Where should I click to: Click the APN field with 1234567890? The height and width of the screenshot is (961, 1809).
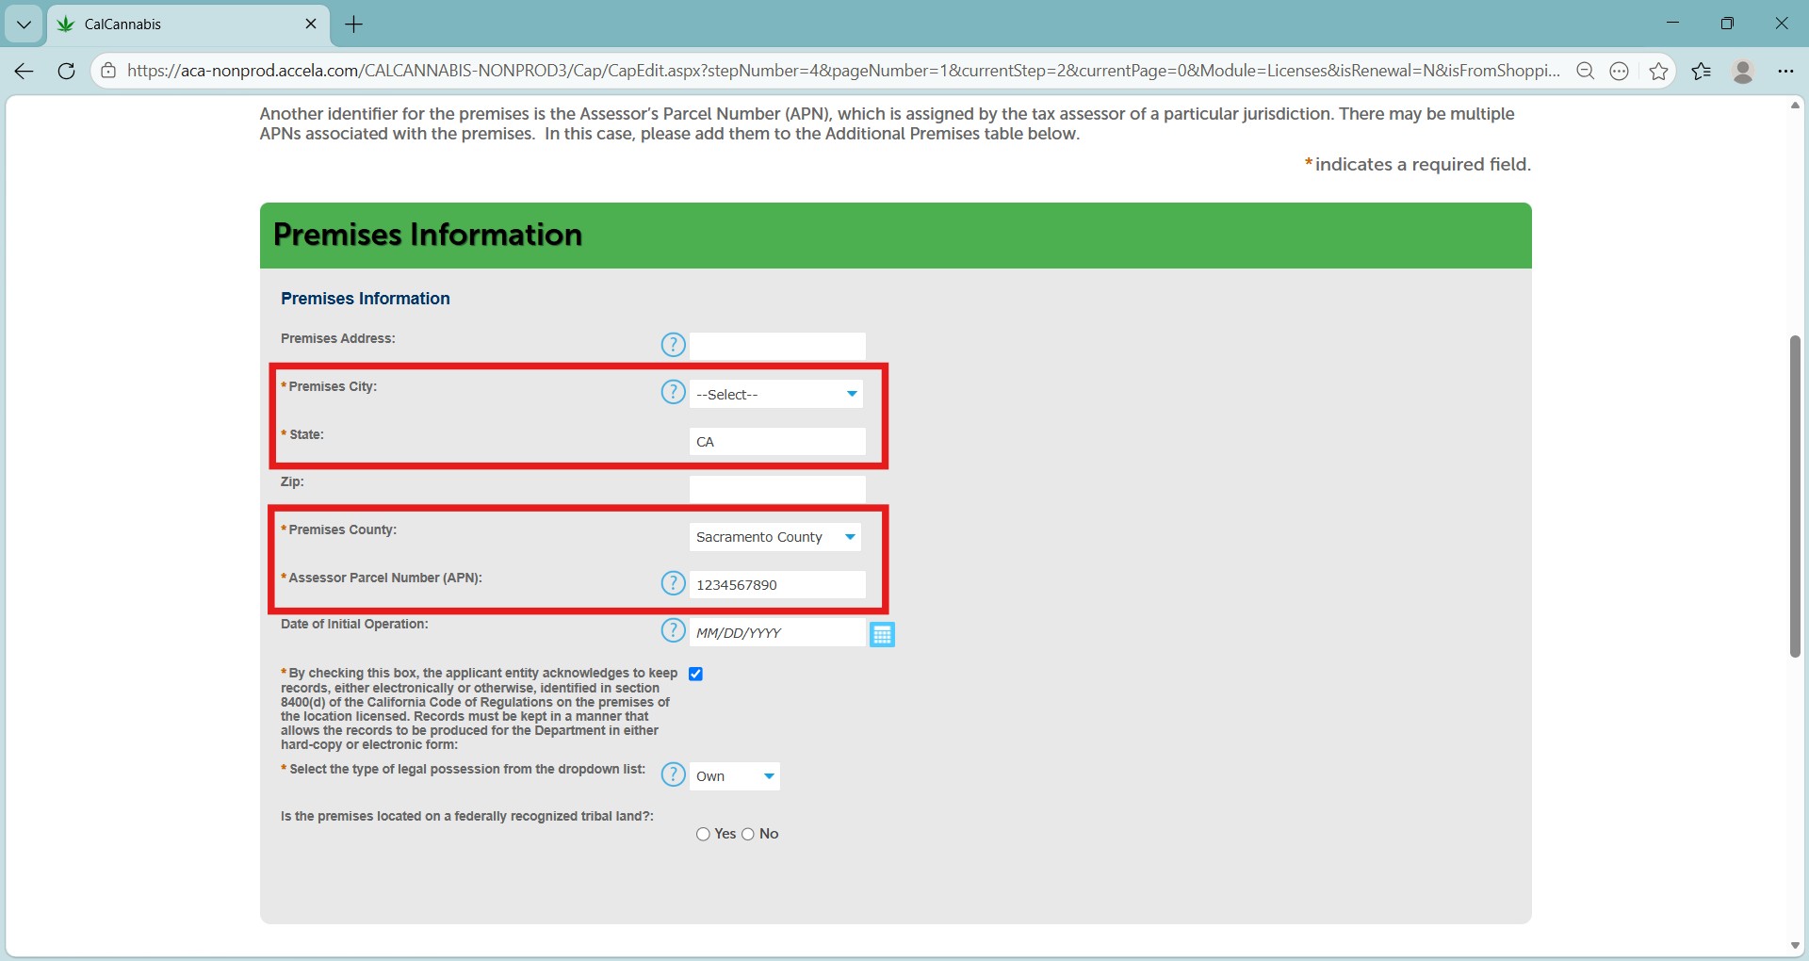(x=777, y=584)
